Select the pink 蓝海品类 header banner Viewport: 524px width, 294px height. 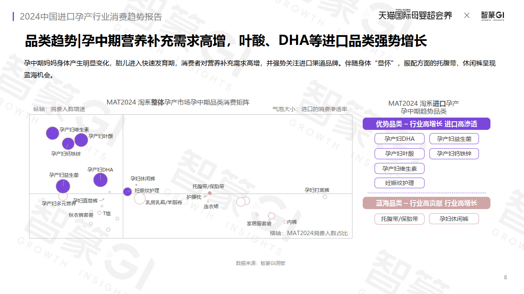click(x=426, y=203)
